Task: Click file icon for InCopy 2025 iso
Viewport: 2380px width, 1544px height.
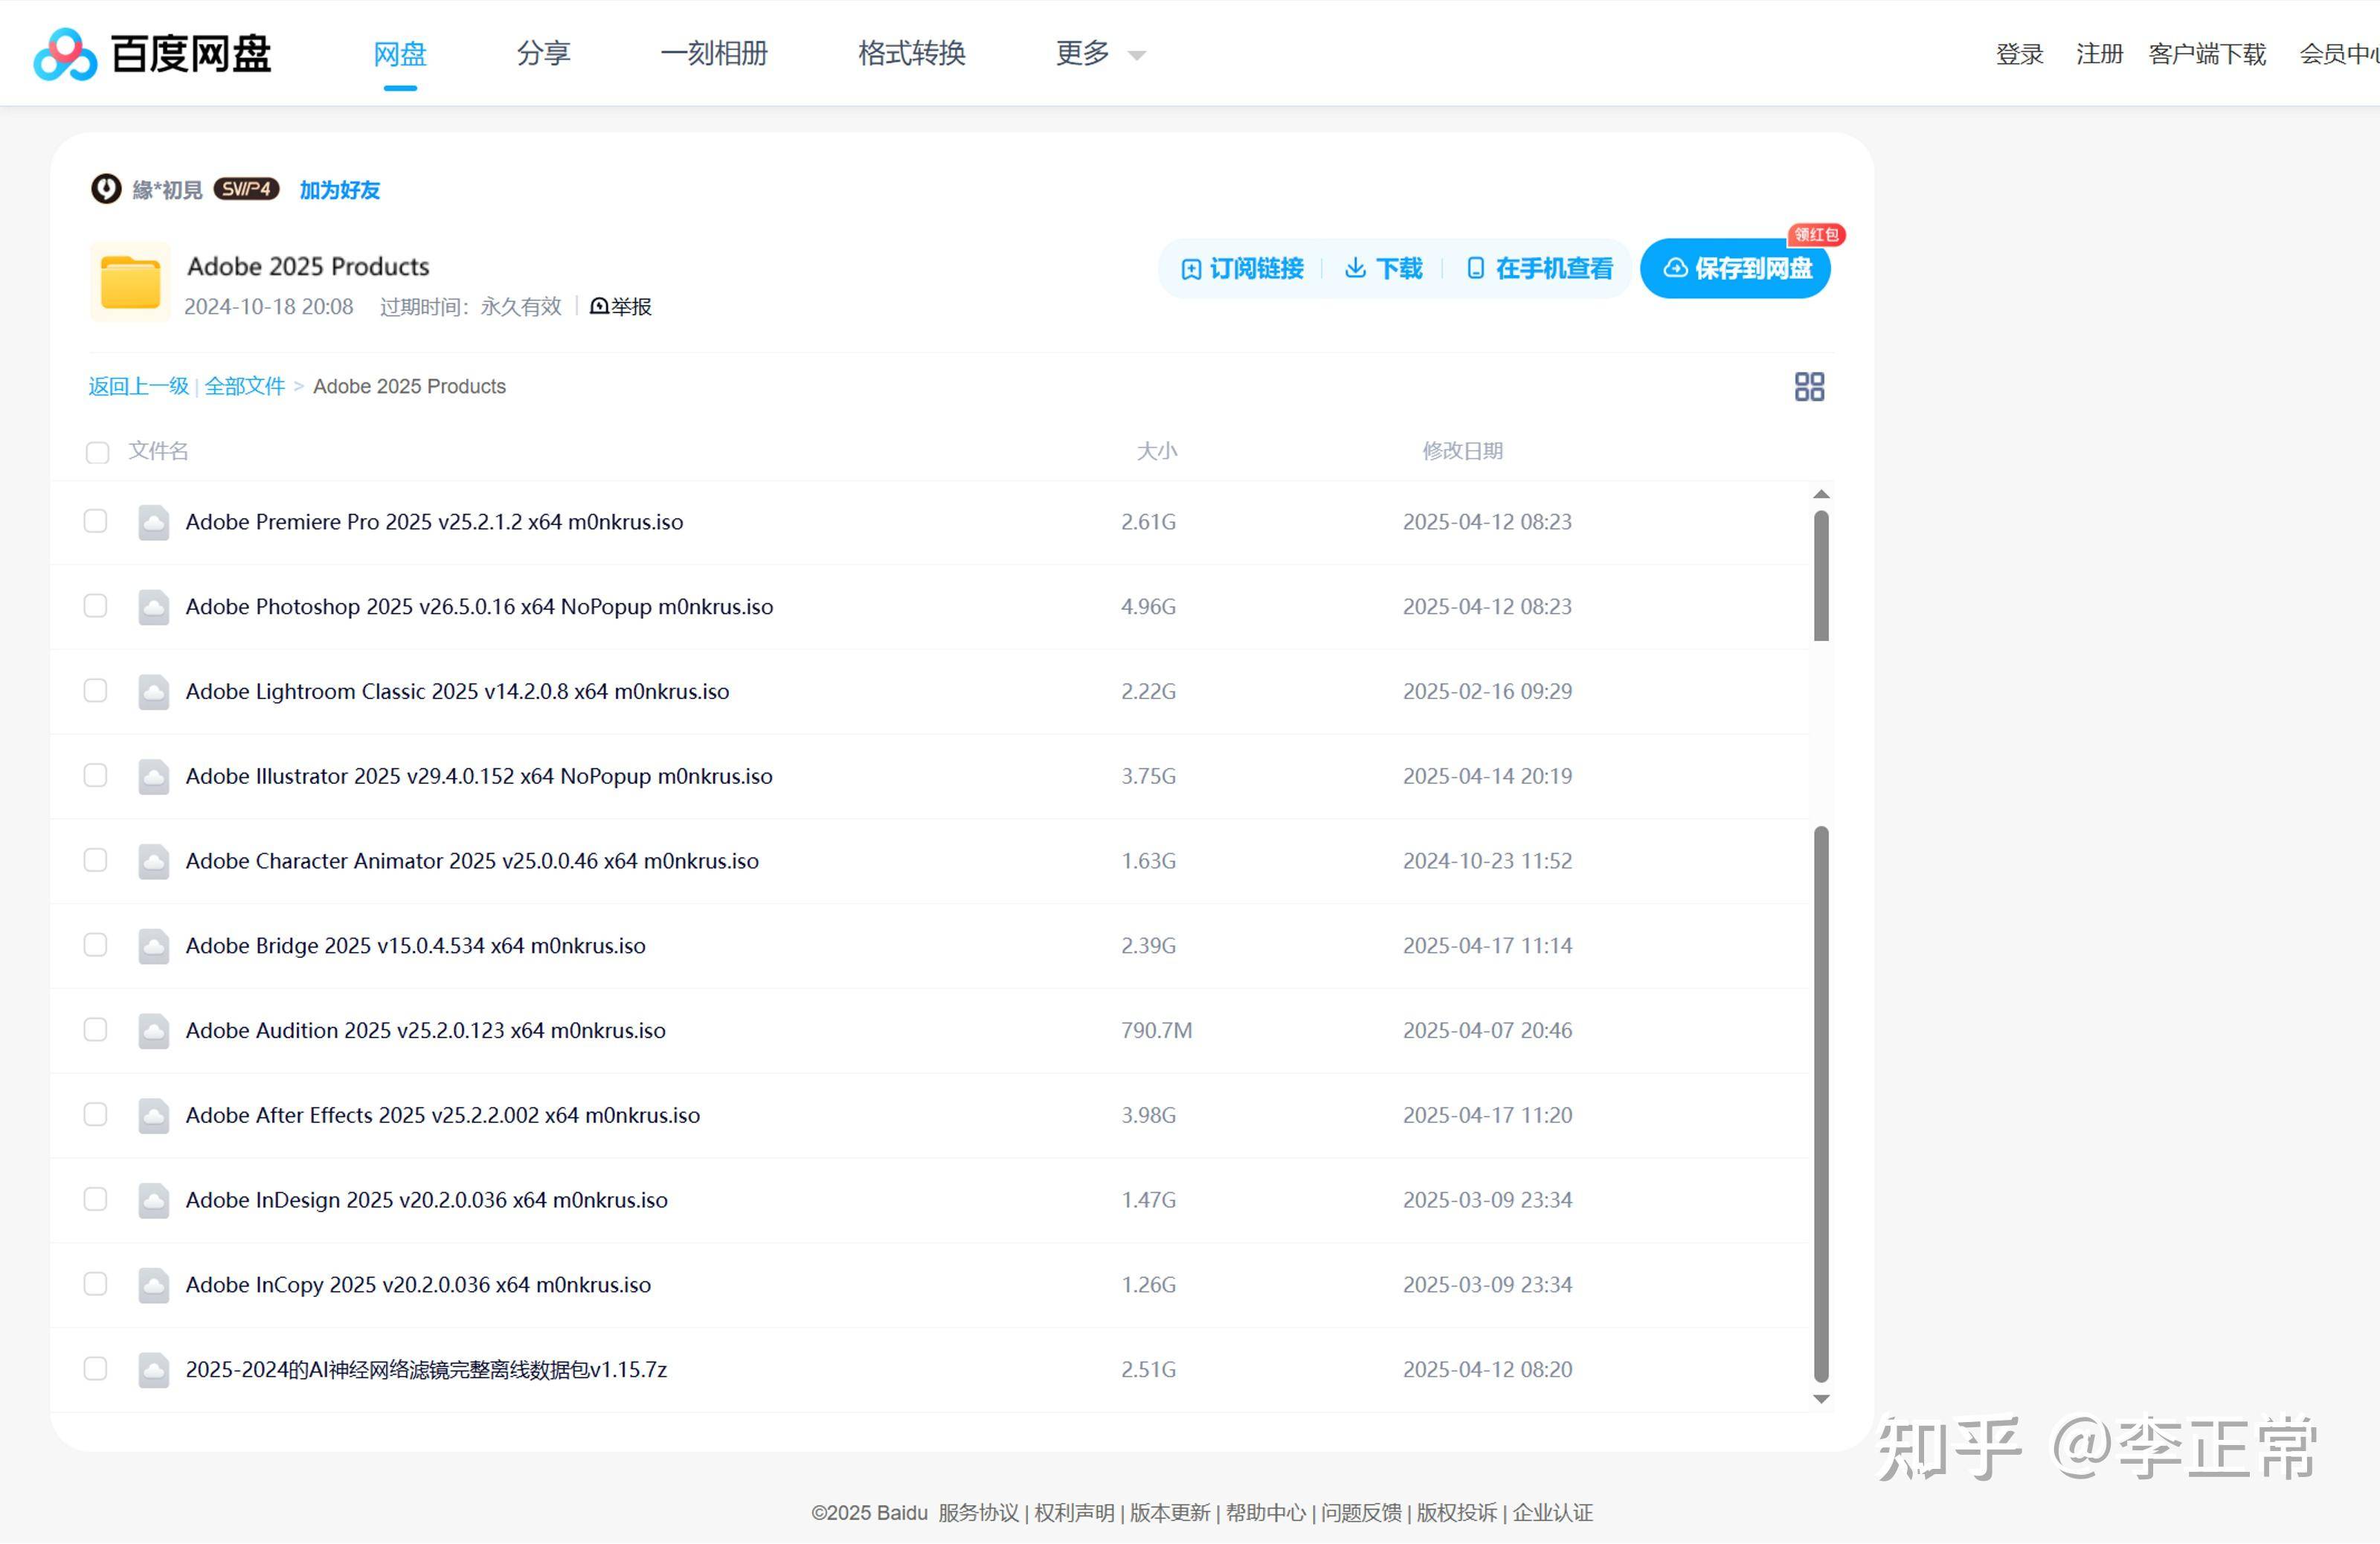Action: 153,1285
